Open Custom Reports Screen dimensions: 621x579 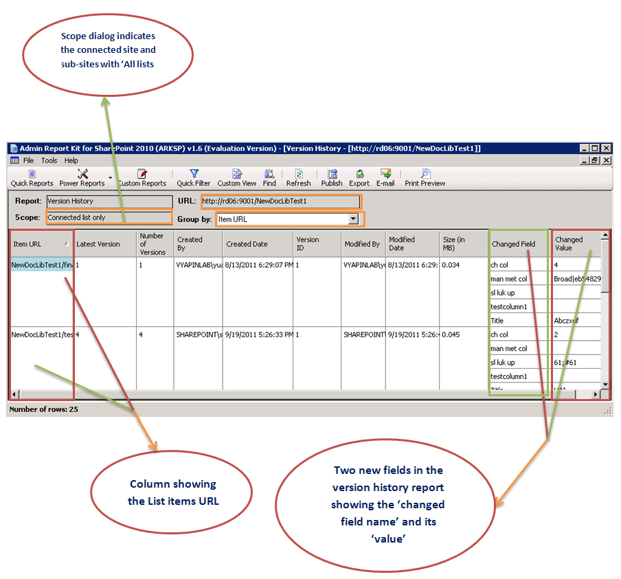point(142,178)
